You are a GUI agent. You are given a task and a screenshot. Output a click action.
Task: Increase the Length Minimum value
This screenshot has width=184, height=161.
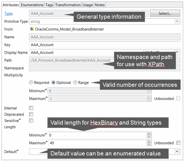149,134
